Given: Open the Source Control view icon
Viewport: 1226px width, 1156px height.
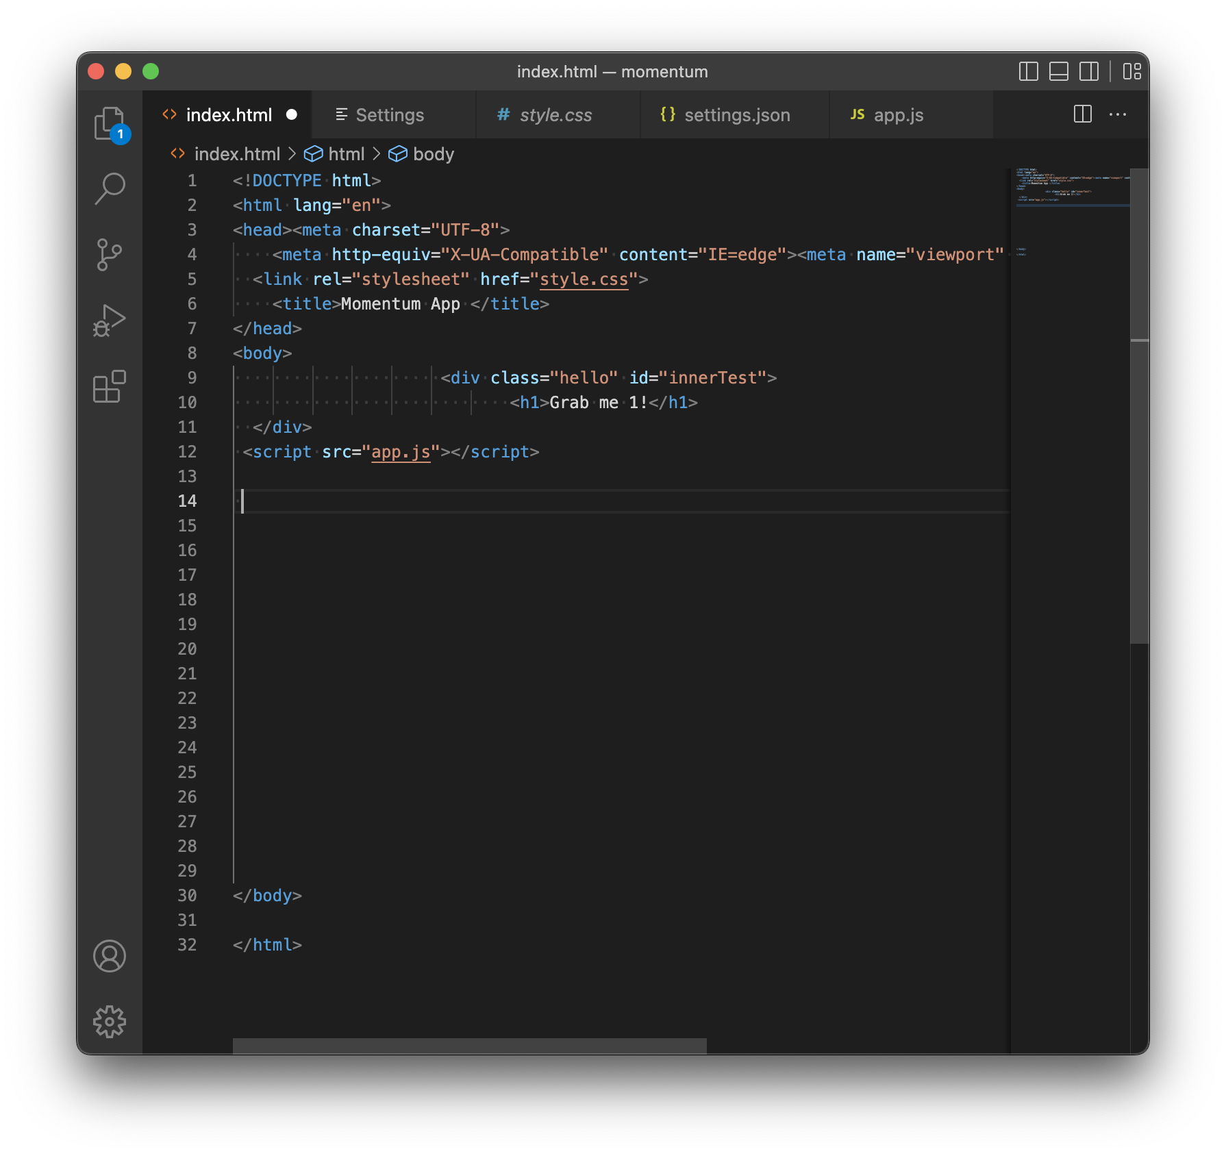Looking at the screenshot, I should (x=110, y=255).
